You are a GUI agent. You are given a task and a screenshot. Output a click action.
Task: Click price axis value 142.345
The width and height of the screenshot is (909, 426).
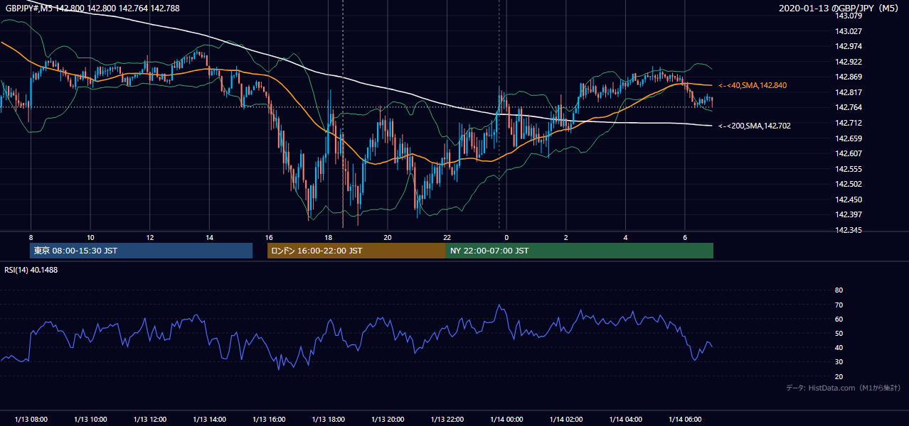pos(849,230)
